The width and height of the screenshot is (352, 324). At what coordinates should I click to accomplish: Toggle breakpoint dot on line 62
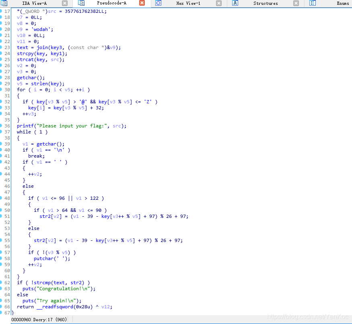click(1, 282)
